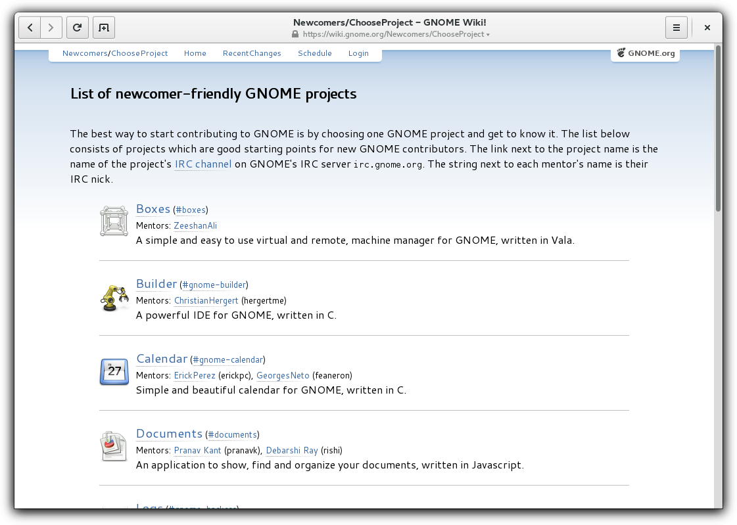
Task: Reload the current wiki page
Action: (78, 28)
